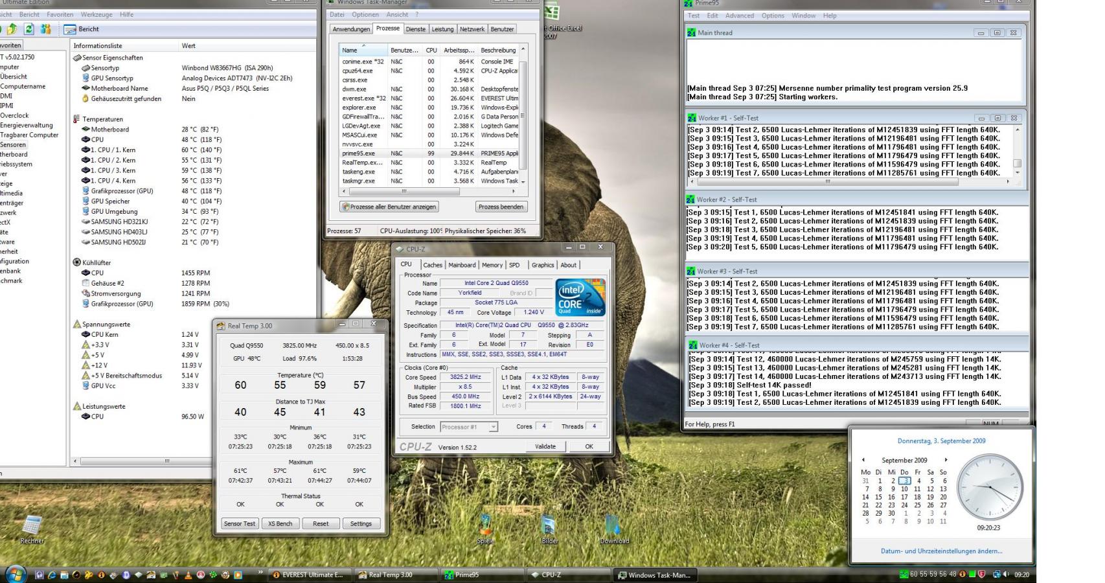This screenshot has width=1105, height=583.
Task: Show hidden Quick Launch icons chevron
Action: 260,573
